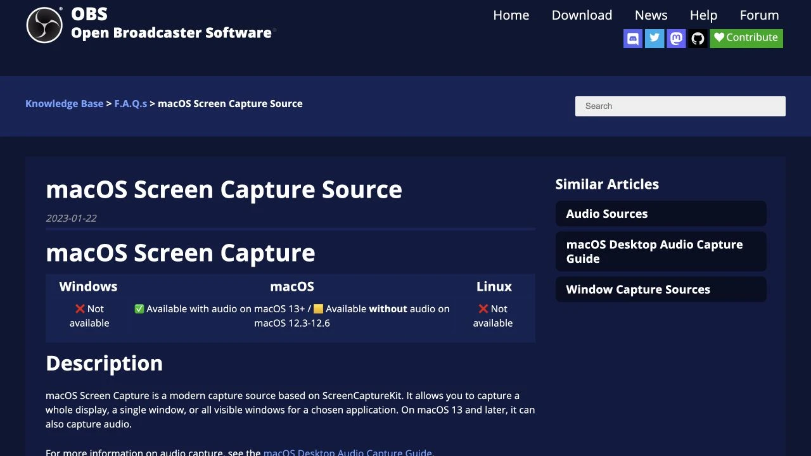Click Not available under Windows
Screen dimensions: 811x456
click(x=89, y=316)
